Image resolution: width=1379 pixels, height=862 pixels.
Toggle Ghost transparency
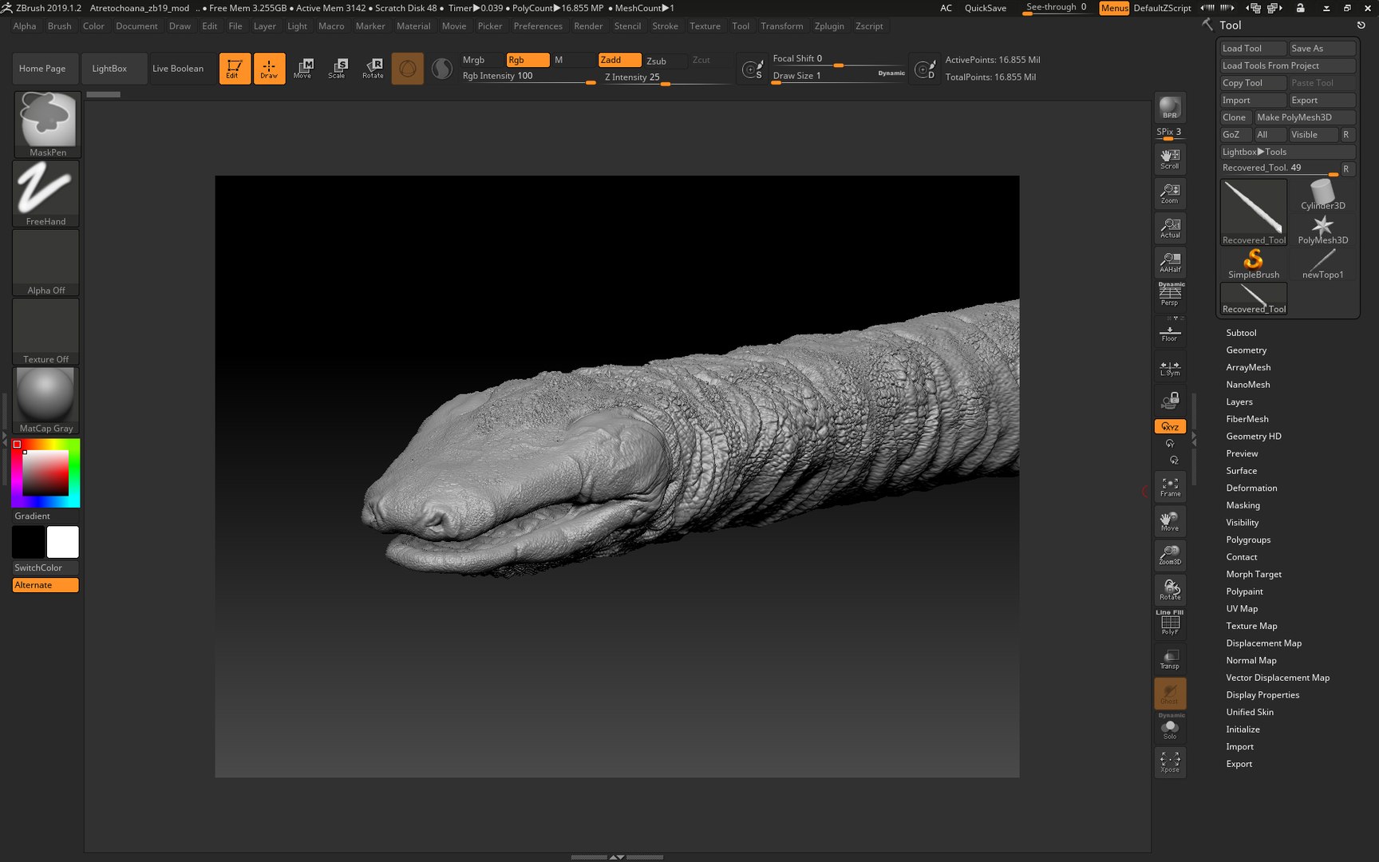click(1170, 693)
